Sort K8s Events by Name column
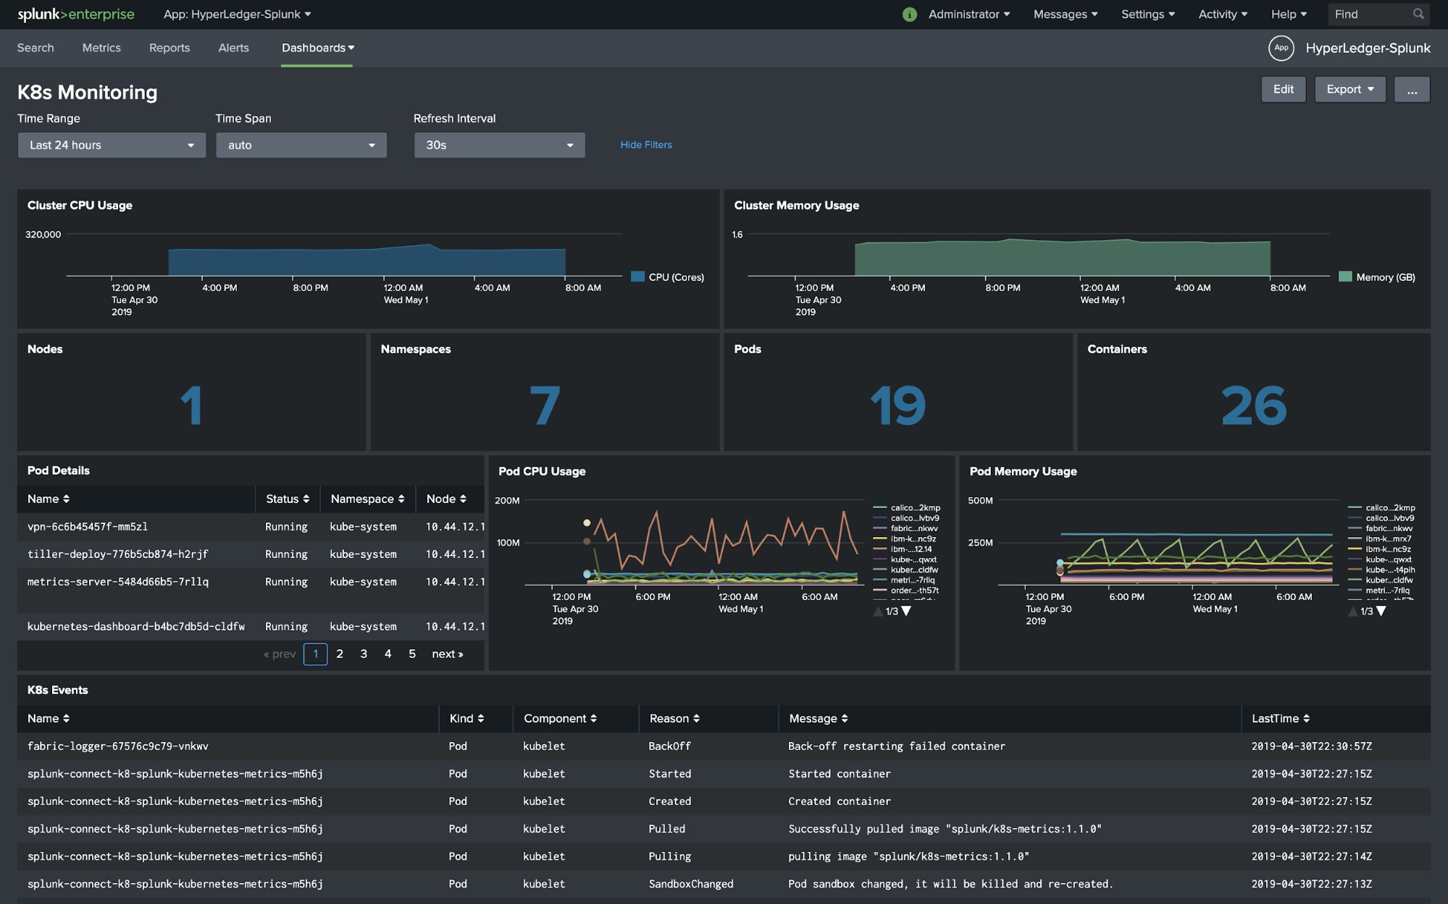 (49, 718)
